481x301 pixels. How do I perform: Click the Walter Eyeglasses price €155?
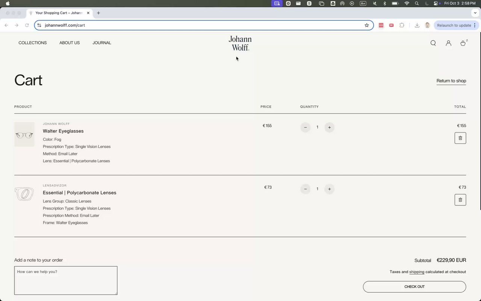pyautogui.click(x=267, y=126)
